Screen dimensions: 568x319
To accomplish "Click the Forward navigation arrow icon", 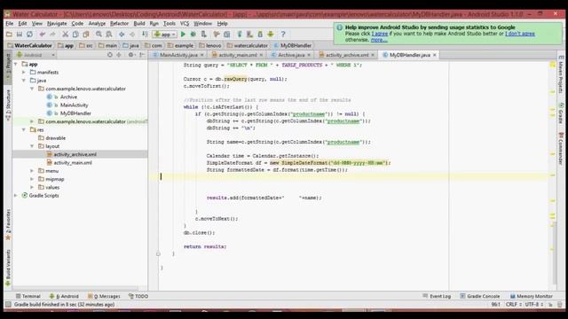I will (132, 35).
